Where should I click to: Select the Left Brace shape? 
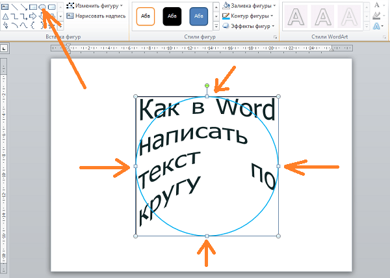[33, 25]
